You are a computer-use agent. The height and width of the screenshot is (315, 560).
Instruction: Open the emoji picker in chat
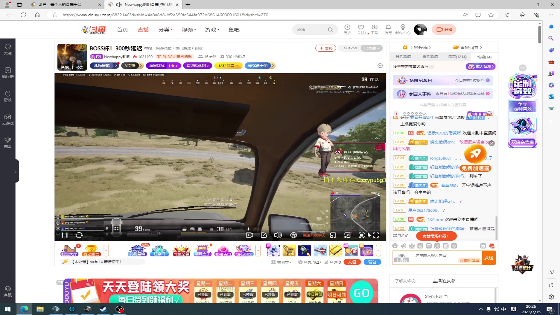395,246
